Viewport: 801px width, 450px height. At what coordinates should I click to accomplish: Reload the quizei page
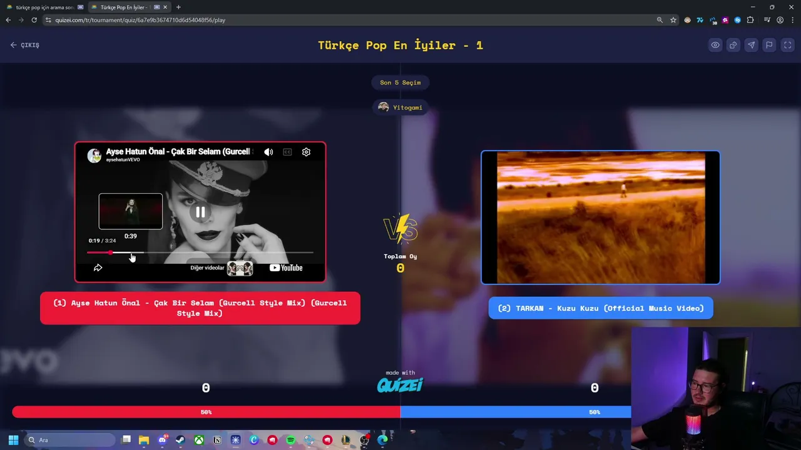34,20
